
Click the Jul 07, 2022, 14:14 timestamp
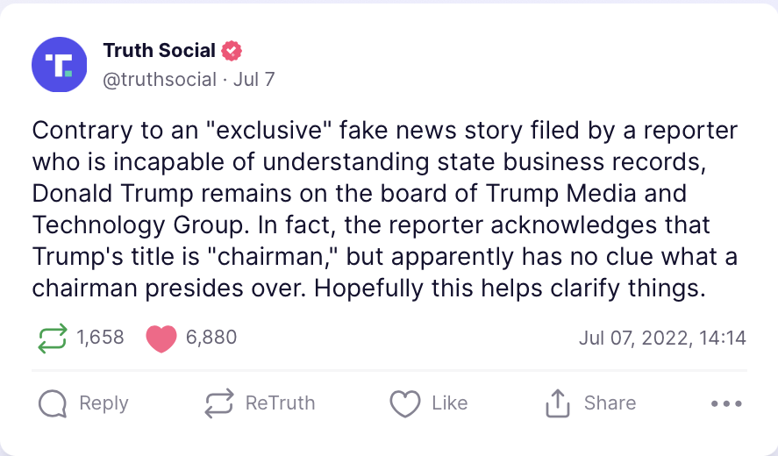click(662, 338)
